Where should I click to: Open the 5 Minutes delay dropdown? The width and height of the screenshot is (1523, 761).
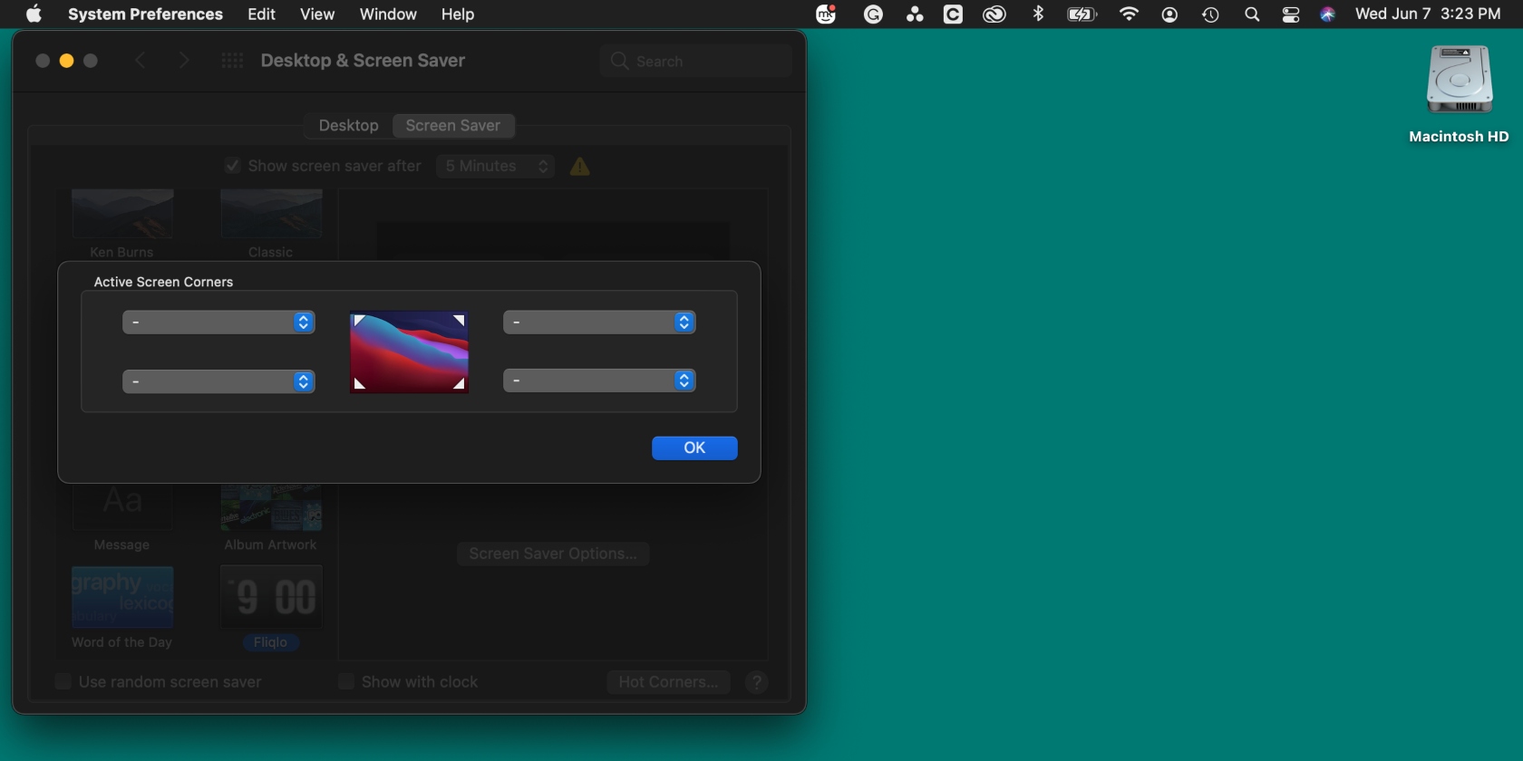click(496, 166)
